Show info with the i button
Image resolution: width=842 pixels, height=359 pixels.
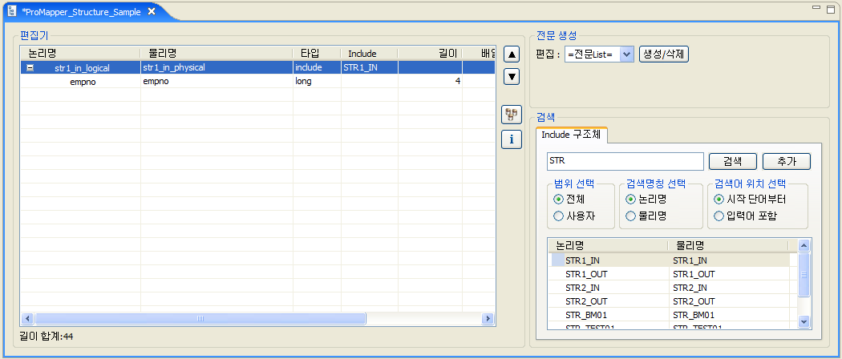[x=512, y=139]
